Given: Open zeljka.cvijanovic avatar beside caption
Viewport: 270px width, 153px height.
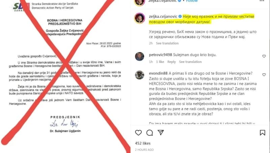Looking at the screenshot, I should click(x=139, y=18).
